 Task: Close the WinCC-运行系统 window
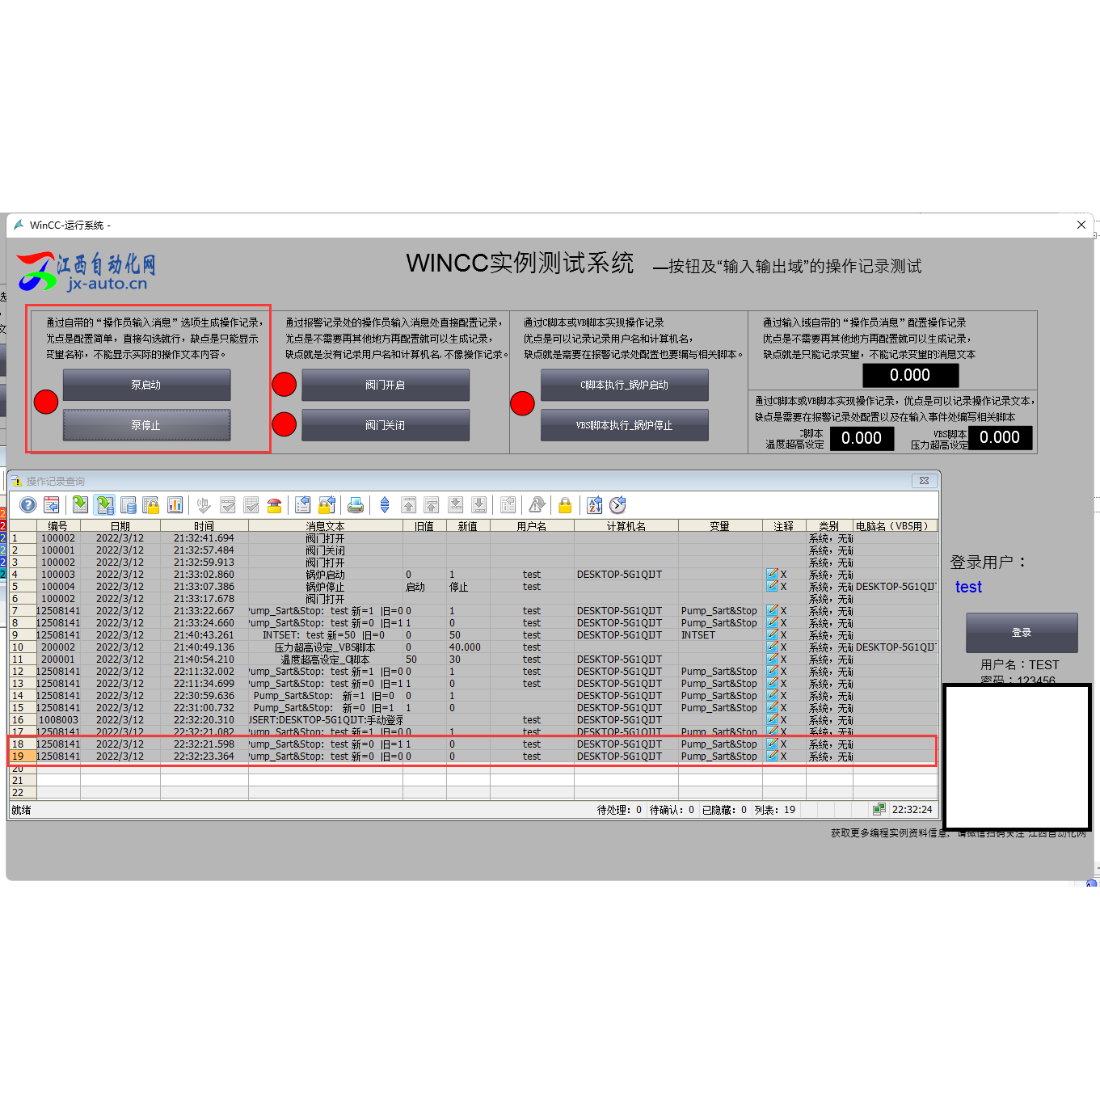click(x=1081, y=225)
